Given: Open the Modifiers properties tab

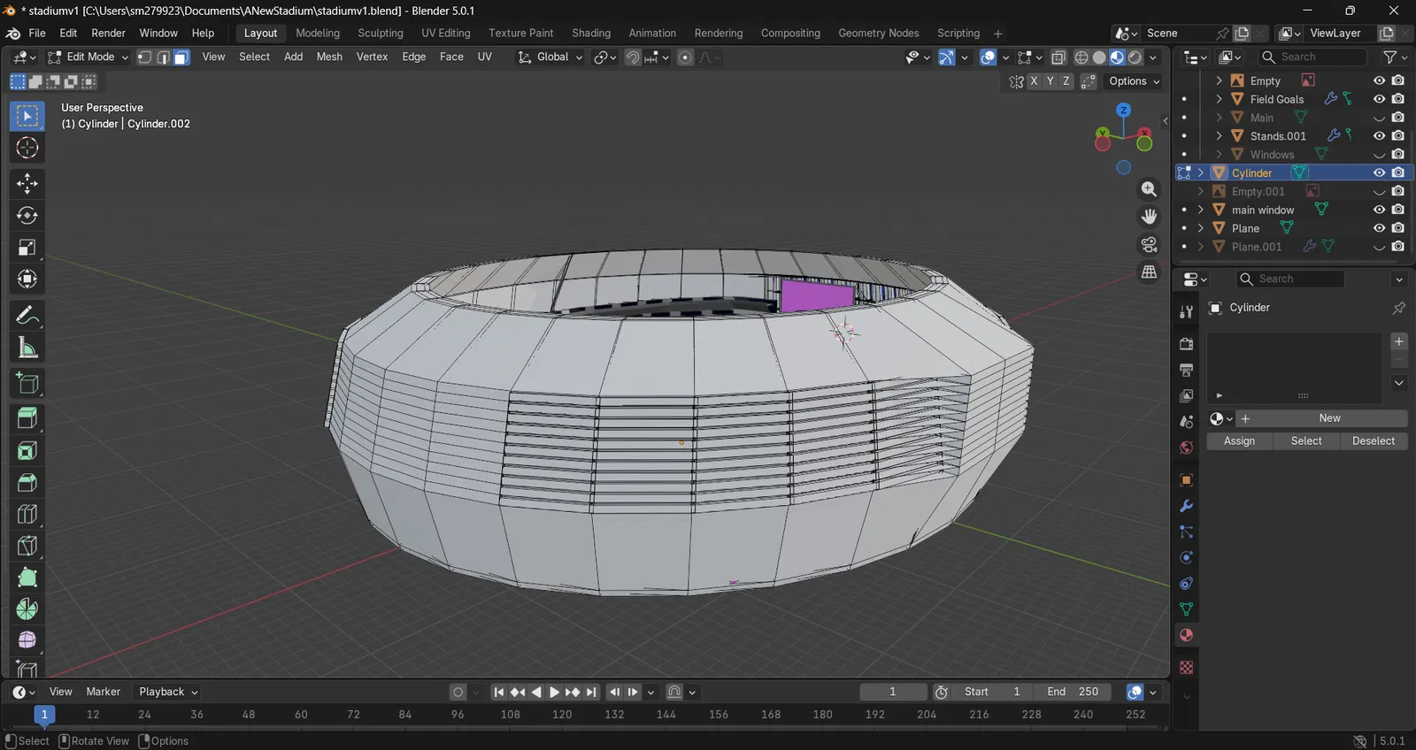Looking at the screenshot, I should (1186, 506).
